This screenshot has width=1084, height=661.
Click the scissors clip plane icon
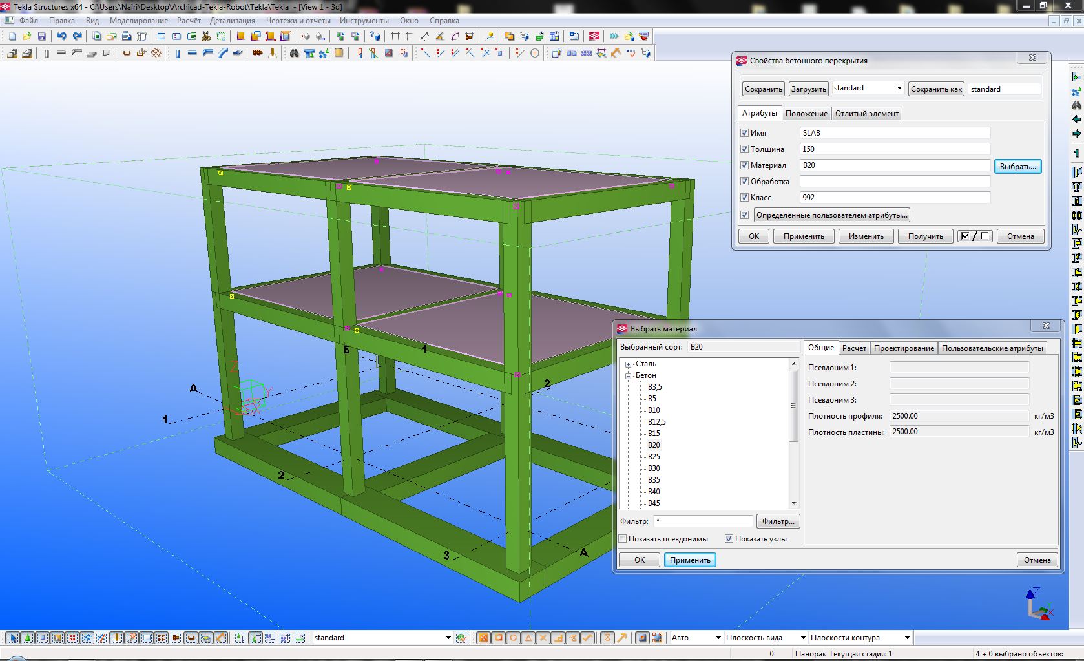coord(206,37)
